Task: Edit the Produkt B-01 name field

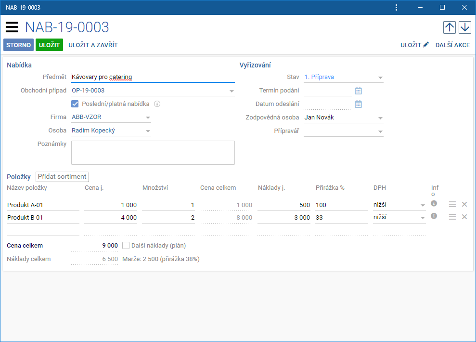Action: 43,217
